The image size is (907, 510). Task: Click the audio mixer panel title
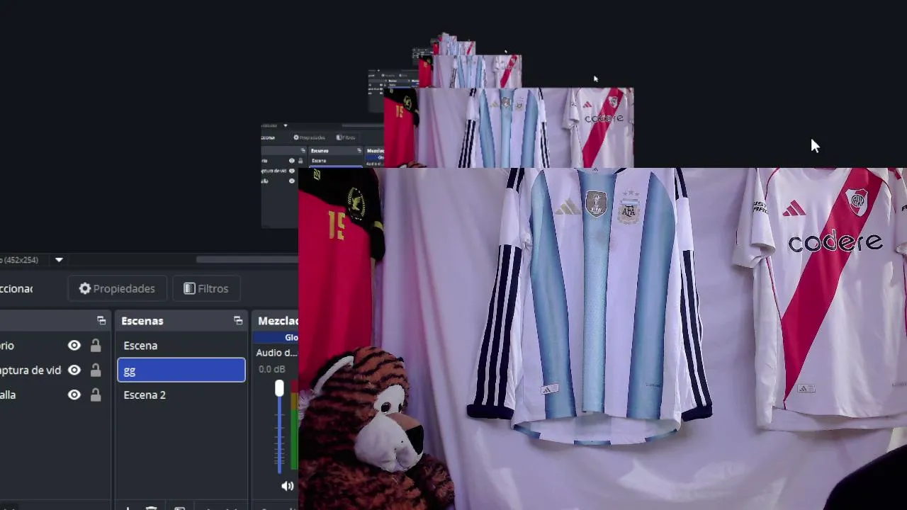(x=278, y=321)
